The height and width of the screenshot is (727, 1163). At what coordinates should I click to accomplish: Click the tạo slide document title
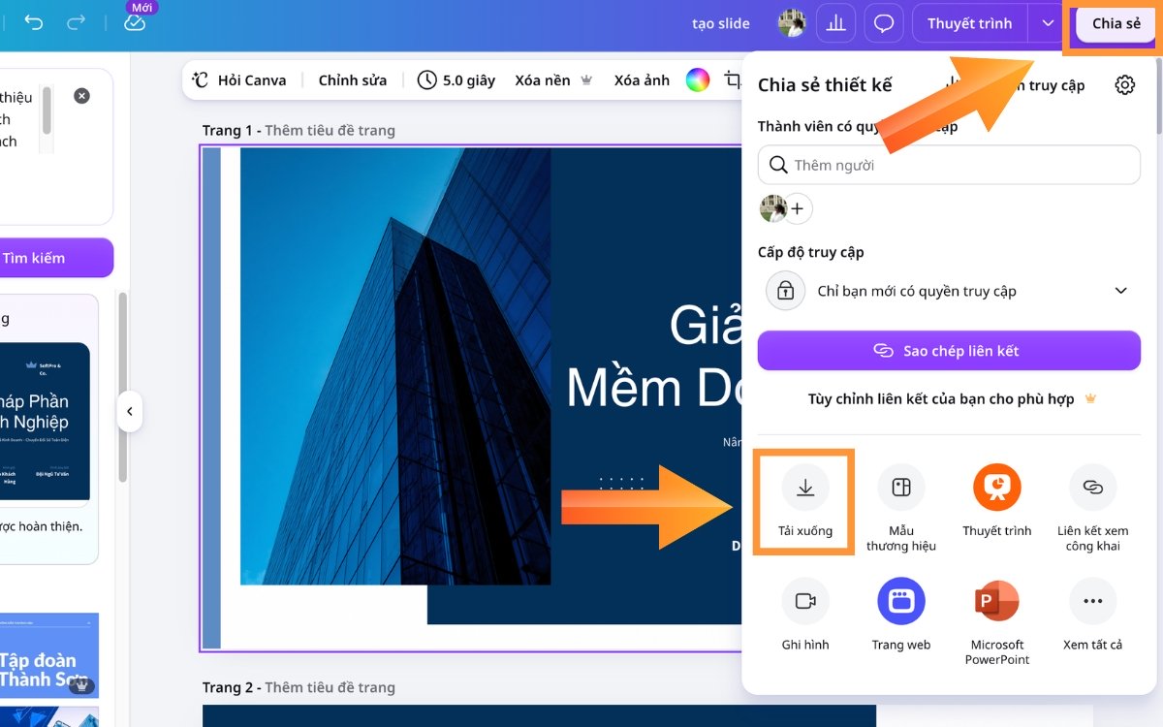[721, 23]
